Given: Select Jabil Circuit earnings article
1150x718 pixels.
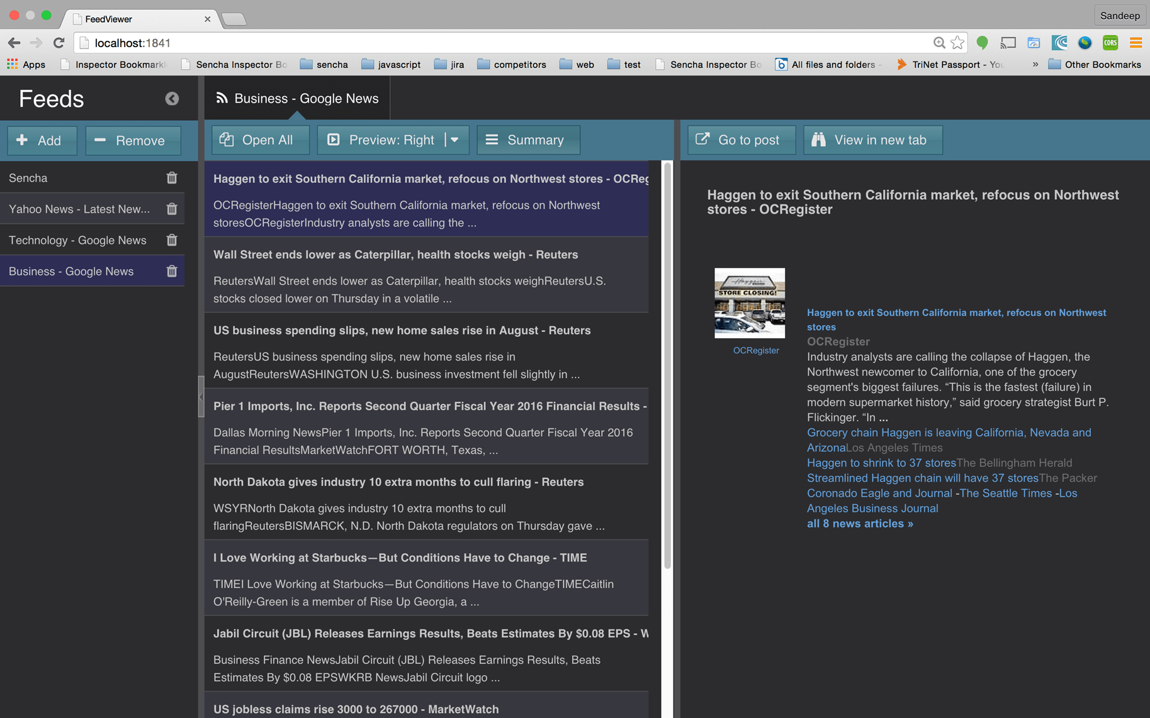Looking at the screenshot, I should 426,654.
